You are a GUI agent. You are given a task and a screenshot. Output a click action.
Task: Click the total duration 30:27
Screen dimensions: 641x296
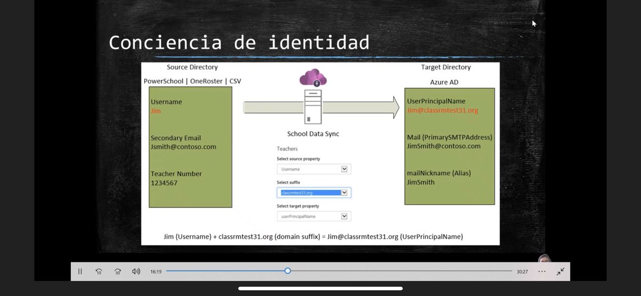[522, 271]
